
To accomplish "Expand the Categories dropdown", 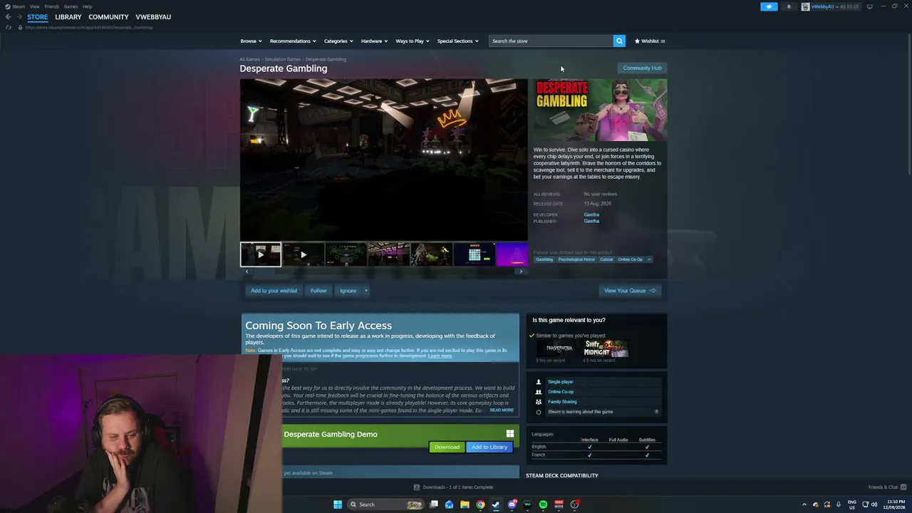I will point(338,41).
